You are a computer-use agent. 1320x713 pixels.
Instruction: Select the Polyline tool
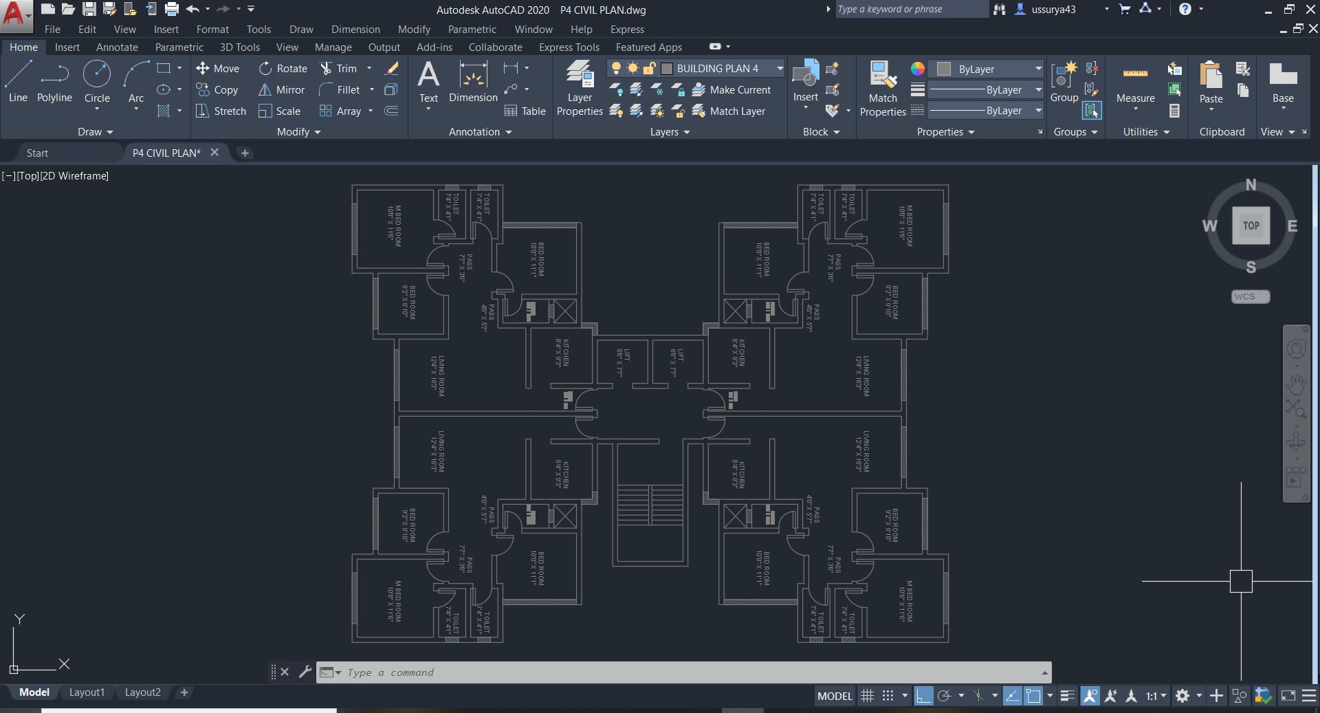coord(54,82)
